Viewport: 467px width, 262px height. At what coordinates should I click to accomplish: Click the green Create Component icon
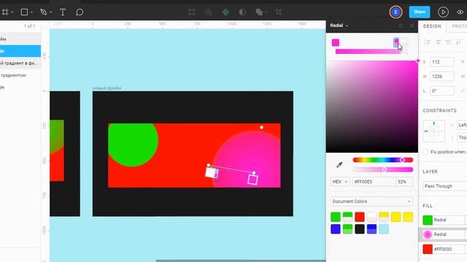pyautogui.click(x=225, y=12)
